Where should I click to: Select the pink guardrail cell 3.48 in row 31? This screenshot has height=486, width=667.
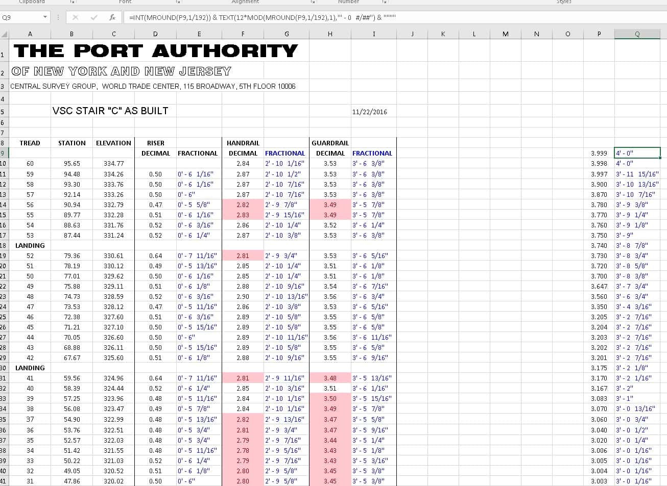tap(330, 378)
